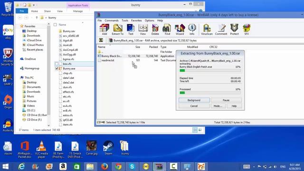304x171 pixels.
Task: Open Internet Explorer from taskbar
Action: pos(21,167)
